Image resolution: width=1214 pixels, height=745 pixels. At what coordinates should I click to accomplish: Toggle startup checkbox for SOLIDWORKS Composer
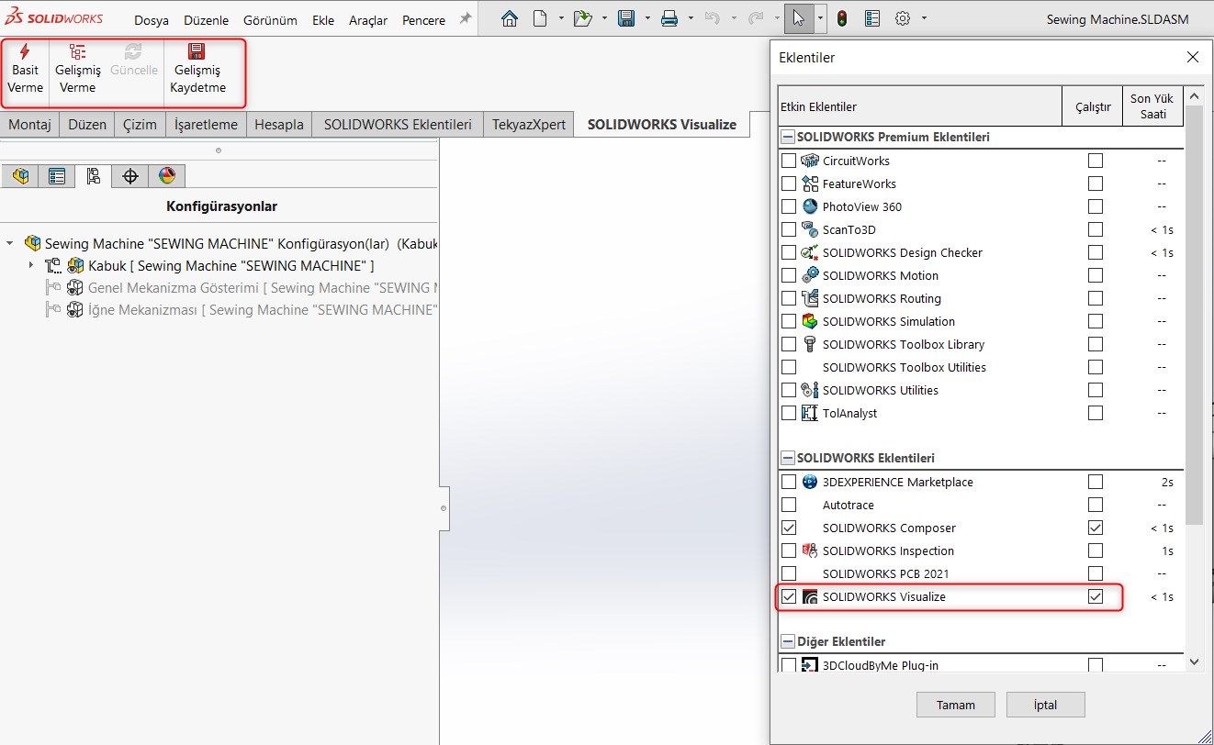(1095, 528)
